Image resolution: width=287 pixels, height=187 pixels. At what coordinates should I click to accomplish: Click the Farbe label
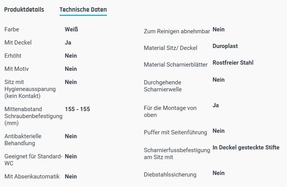(x=12, y=29)
